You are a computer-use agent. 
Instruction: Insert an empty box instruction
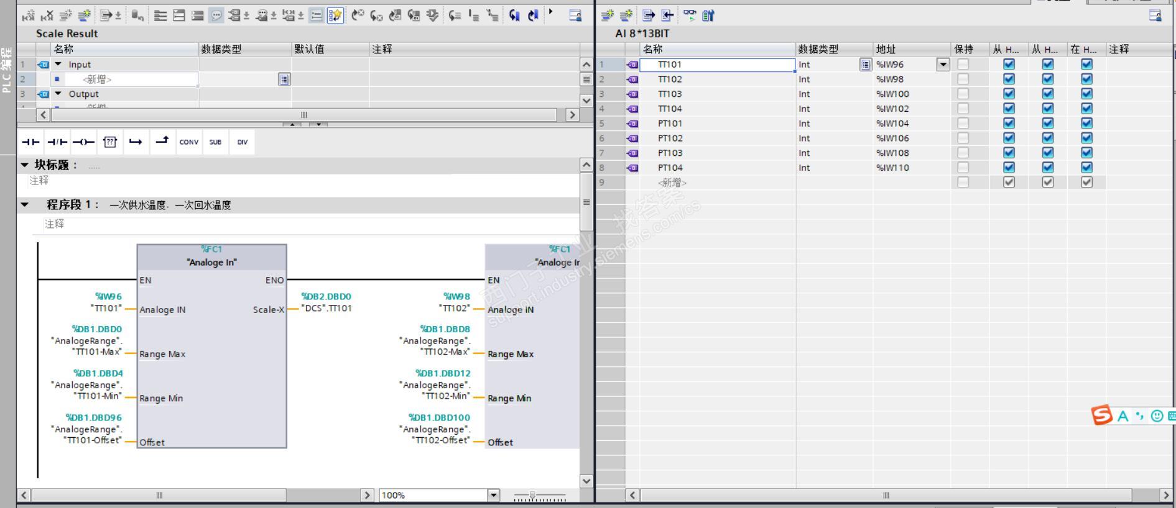click(110, 142)
